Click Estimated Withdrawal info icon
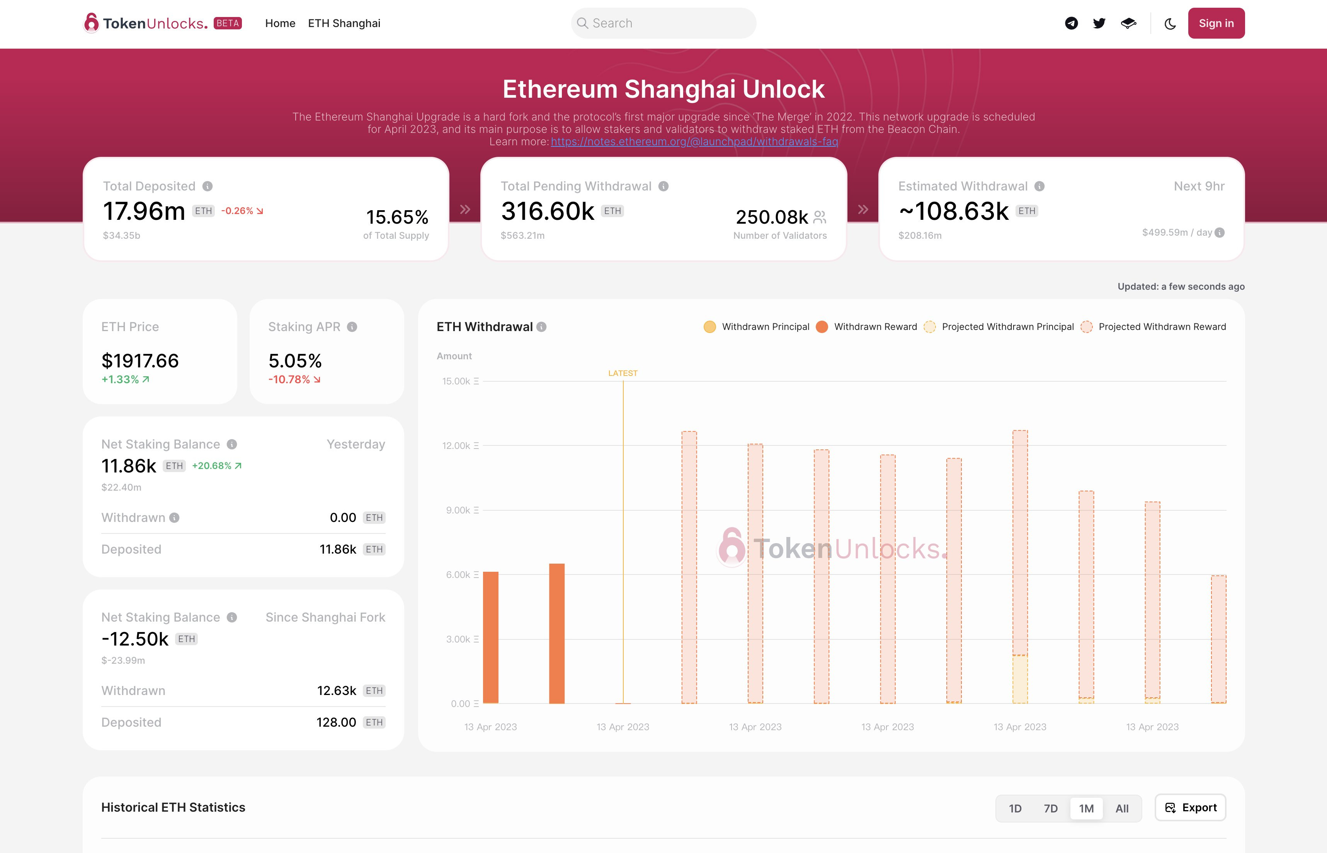The height and width of the screenshot is (853, 1327). pyautogui.click(x=1039, y=186)
